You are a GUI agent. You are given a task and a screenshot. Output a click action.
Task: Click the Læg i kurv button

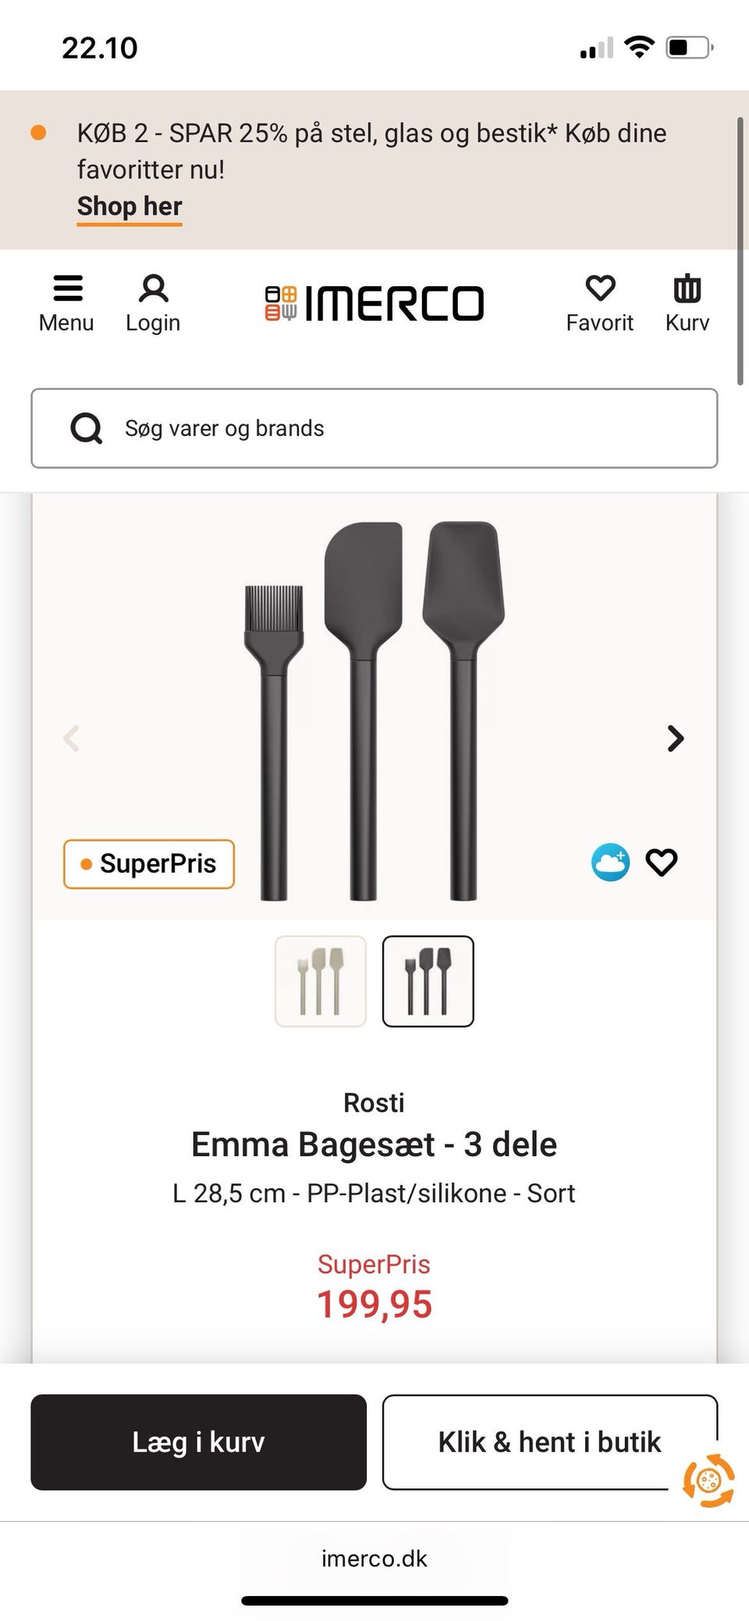pyautogui.click(x=198, y=1442)
